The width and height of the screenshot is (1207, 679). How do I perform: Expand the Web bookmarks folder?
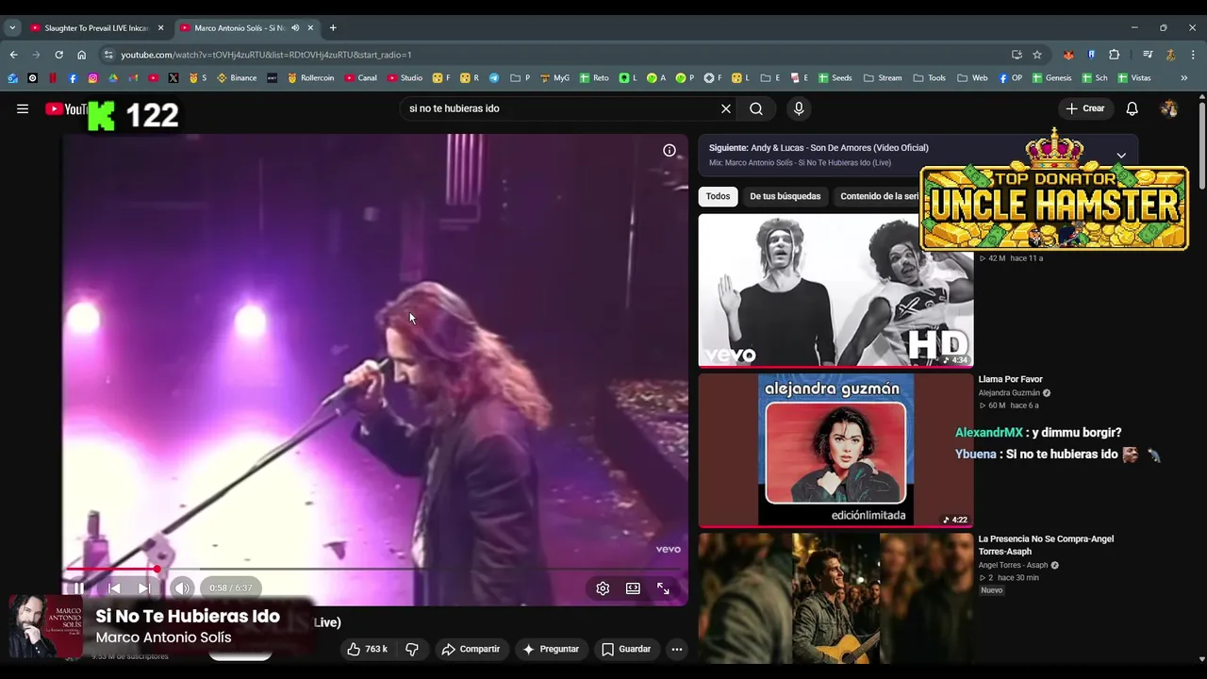[972, 78]
